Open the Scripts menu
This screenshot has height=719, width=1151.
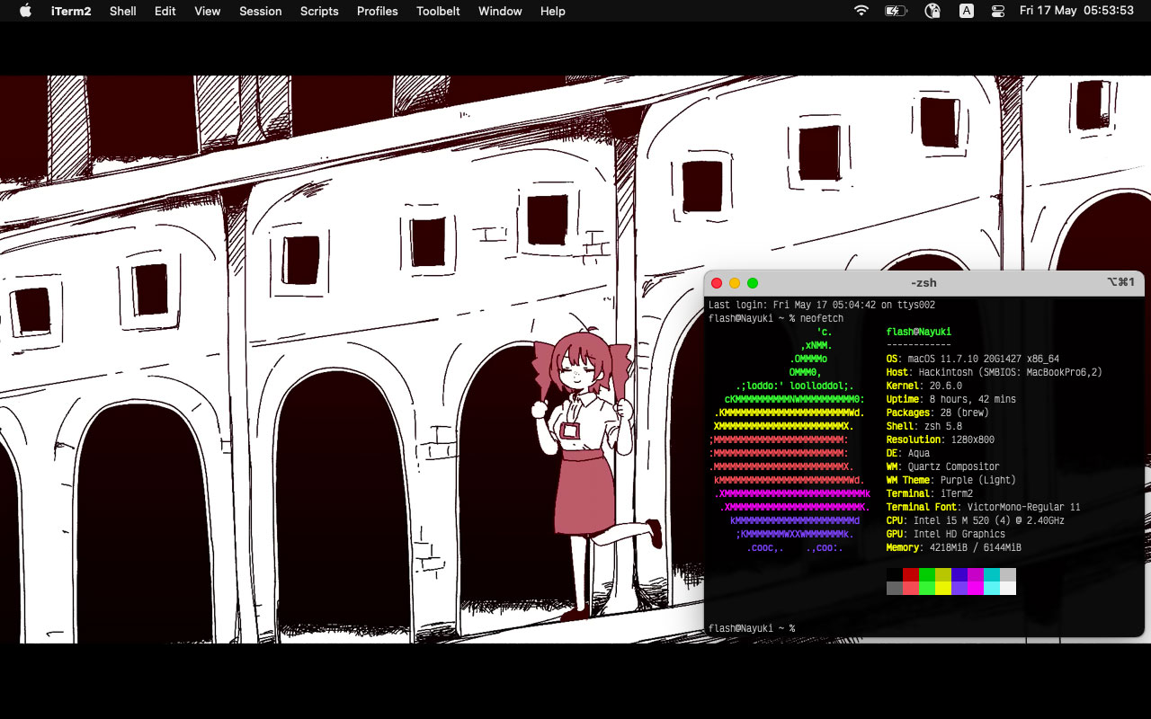pyautogui.click(x=319, y=11)
